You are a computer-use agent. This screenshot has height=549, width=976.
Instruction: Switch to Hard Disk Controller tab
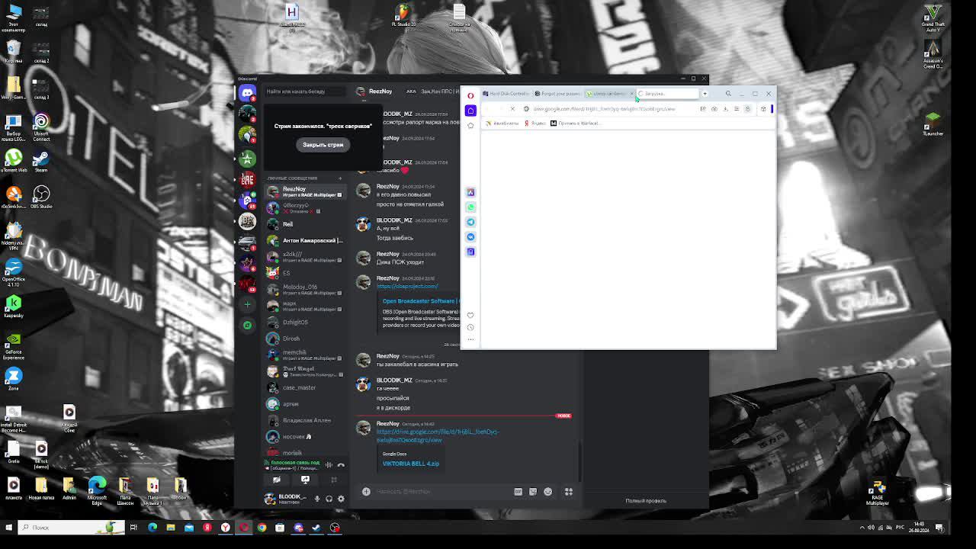[506, 94]
